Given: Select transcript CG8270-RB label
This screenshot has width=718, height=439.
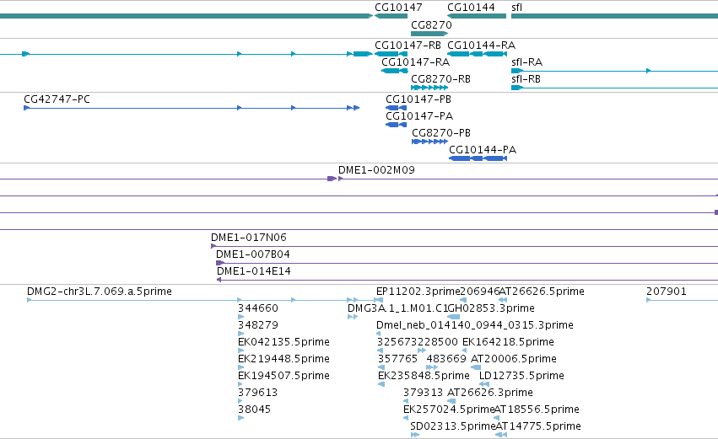Looking at the screenshot, I should tap(440, 79).
